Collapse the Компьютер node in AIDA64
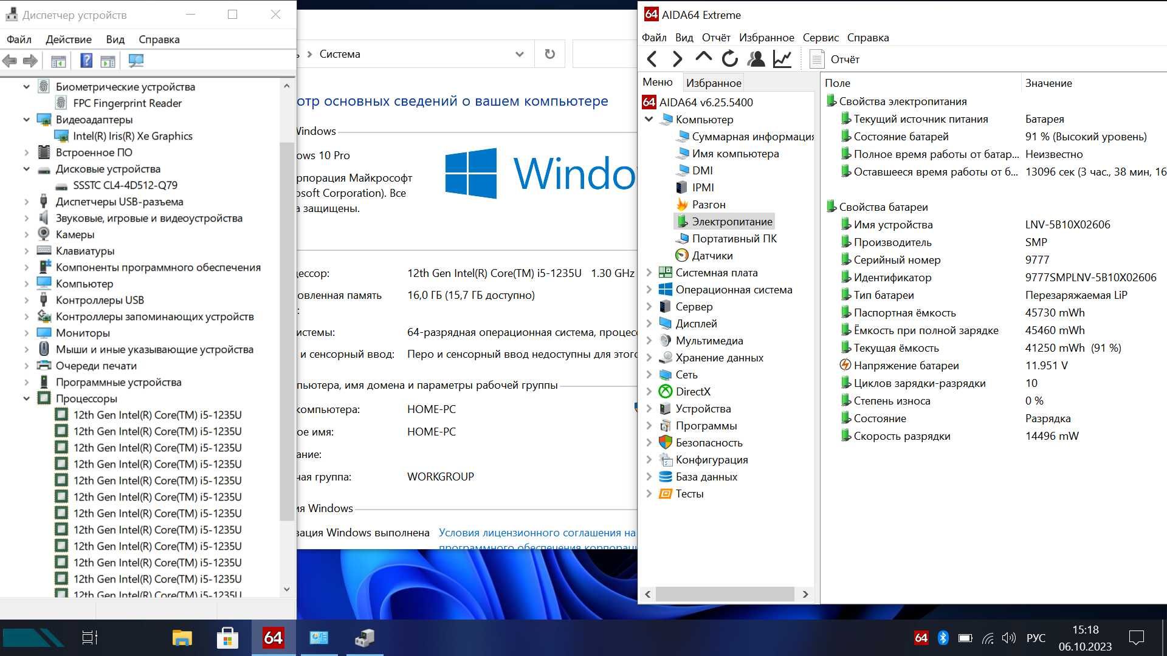Screen dimensions: 1167x656 click(649, 119)
